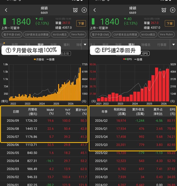Screen dimensions: 177x186
Task: Open 獲利 tab in left panel
Action: click(x=67, y=45)
